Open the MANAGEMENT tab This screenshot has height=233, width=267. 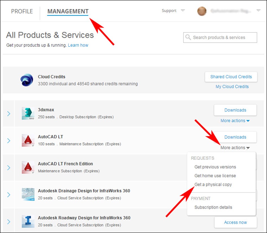[68, 11]
